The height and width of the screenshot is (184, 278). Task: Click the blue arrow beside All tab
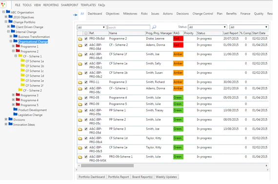coord(75,15)
